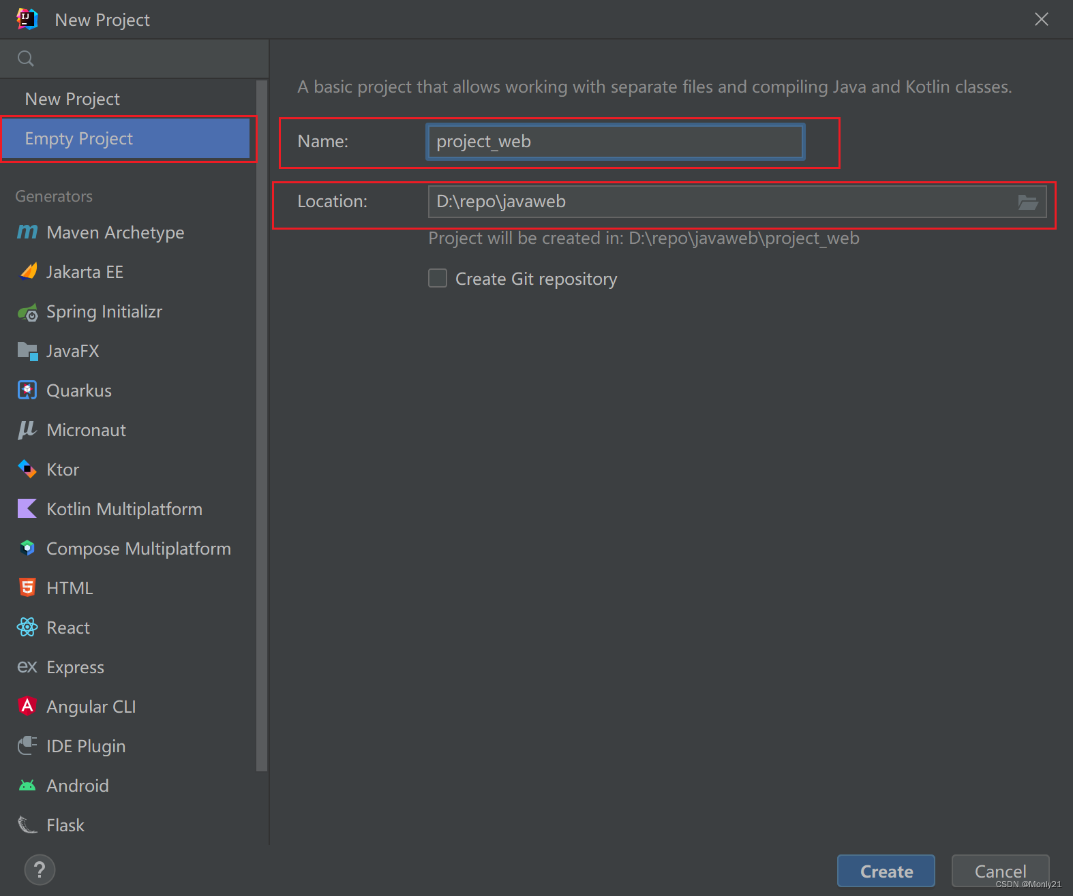Click the IntelliJ IDEA logo in title bar
The height and width of the screenshot is (896, 1073).
27,19
